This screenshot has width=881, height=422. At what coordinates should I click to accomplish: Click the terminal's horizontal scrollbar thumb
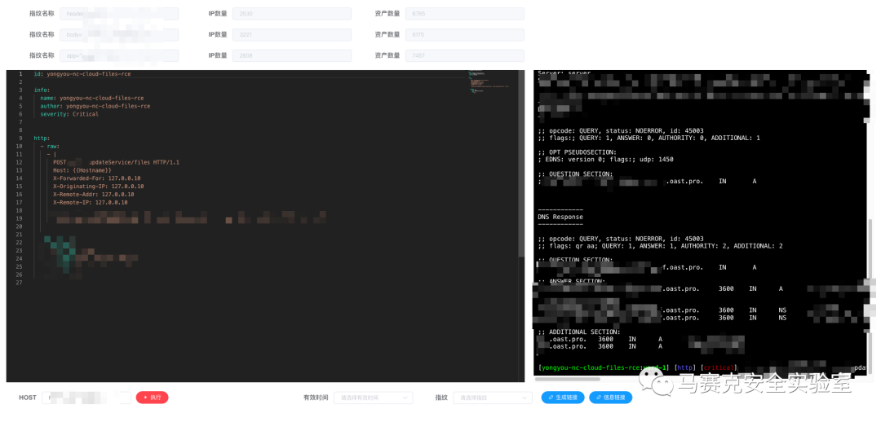568,379
